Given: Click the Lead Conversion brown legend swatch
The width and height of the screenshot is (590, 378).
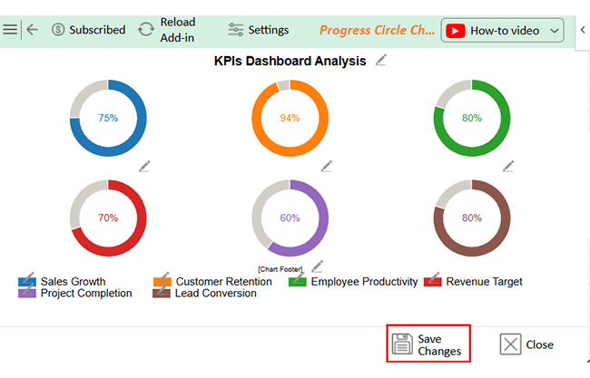Looking at the screenshot, I should (x=162, y=294).
